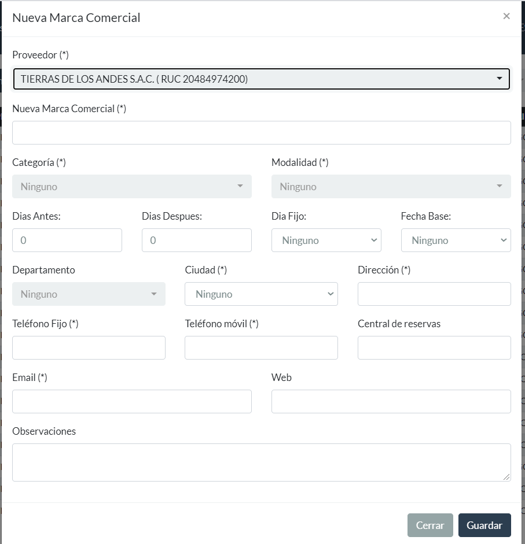Open the Fecha Base select list
The image size is (525, 544).
point(456,240)
